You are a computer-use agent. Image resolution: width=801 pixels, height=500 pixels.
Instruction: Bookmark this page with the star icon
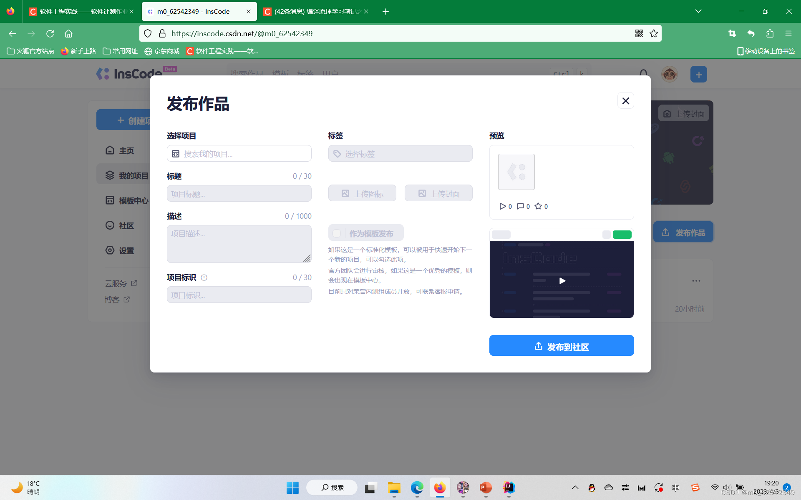(x=653, y=33)
